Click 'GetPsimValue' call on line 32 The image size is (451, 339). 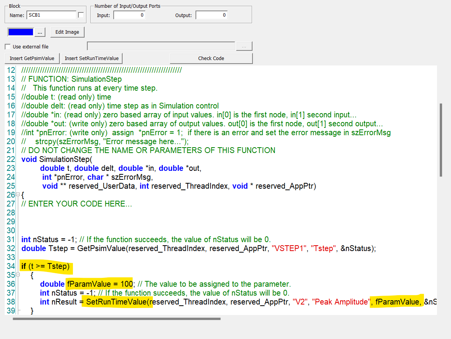[102, 248]
